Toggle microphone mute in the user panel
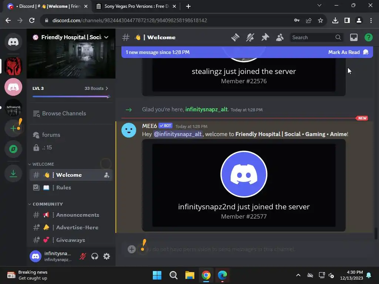379x284 pixels. [x=83, y=256]
